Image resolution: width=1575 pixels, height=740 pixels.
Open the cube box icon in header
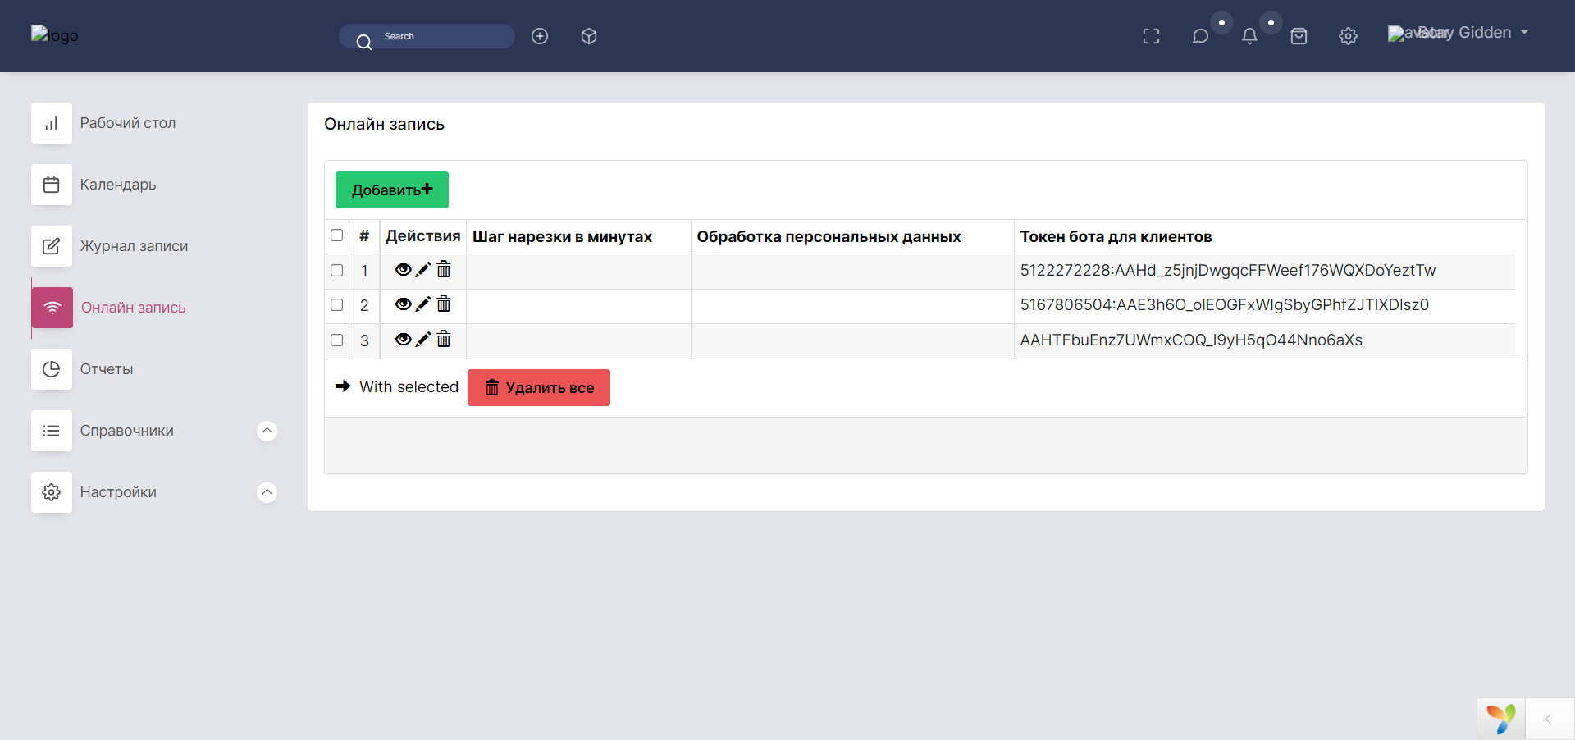[x=589, y=36]
